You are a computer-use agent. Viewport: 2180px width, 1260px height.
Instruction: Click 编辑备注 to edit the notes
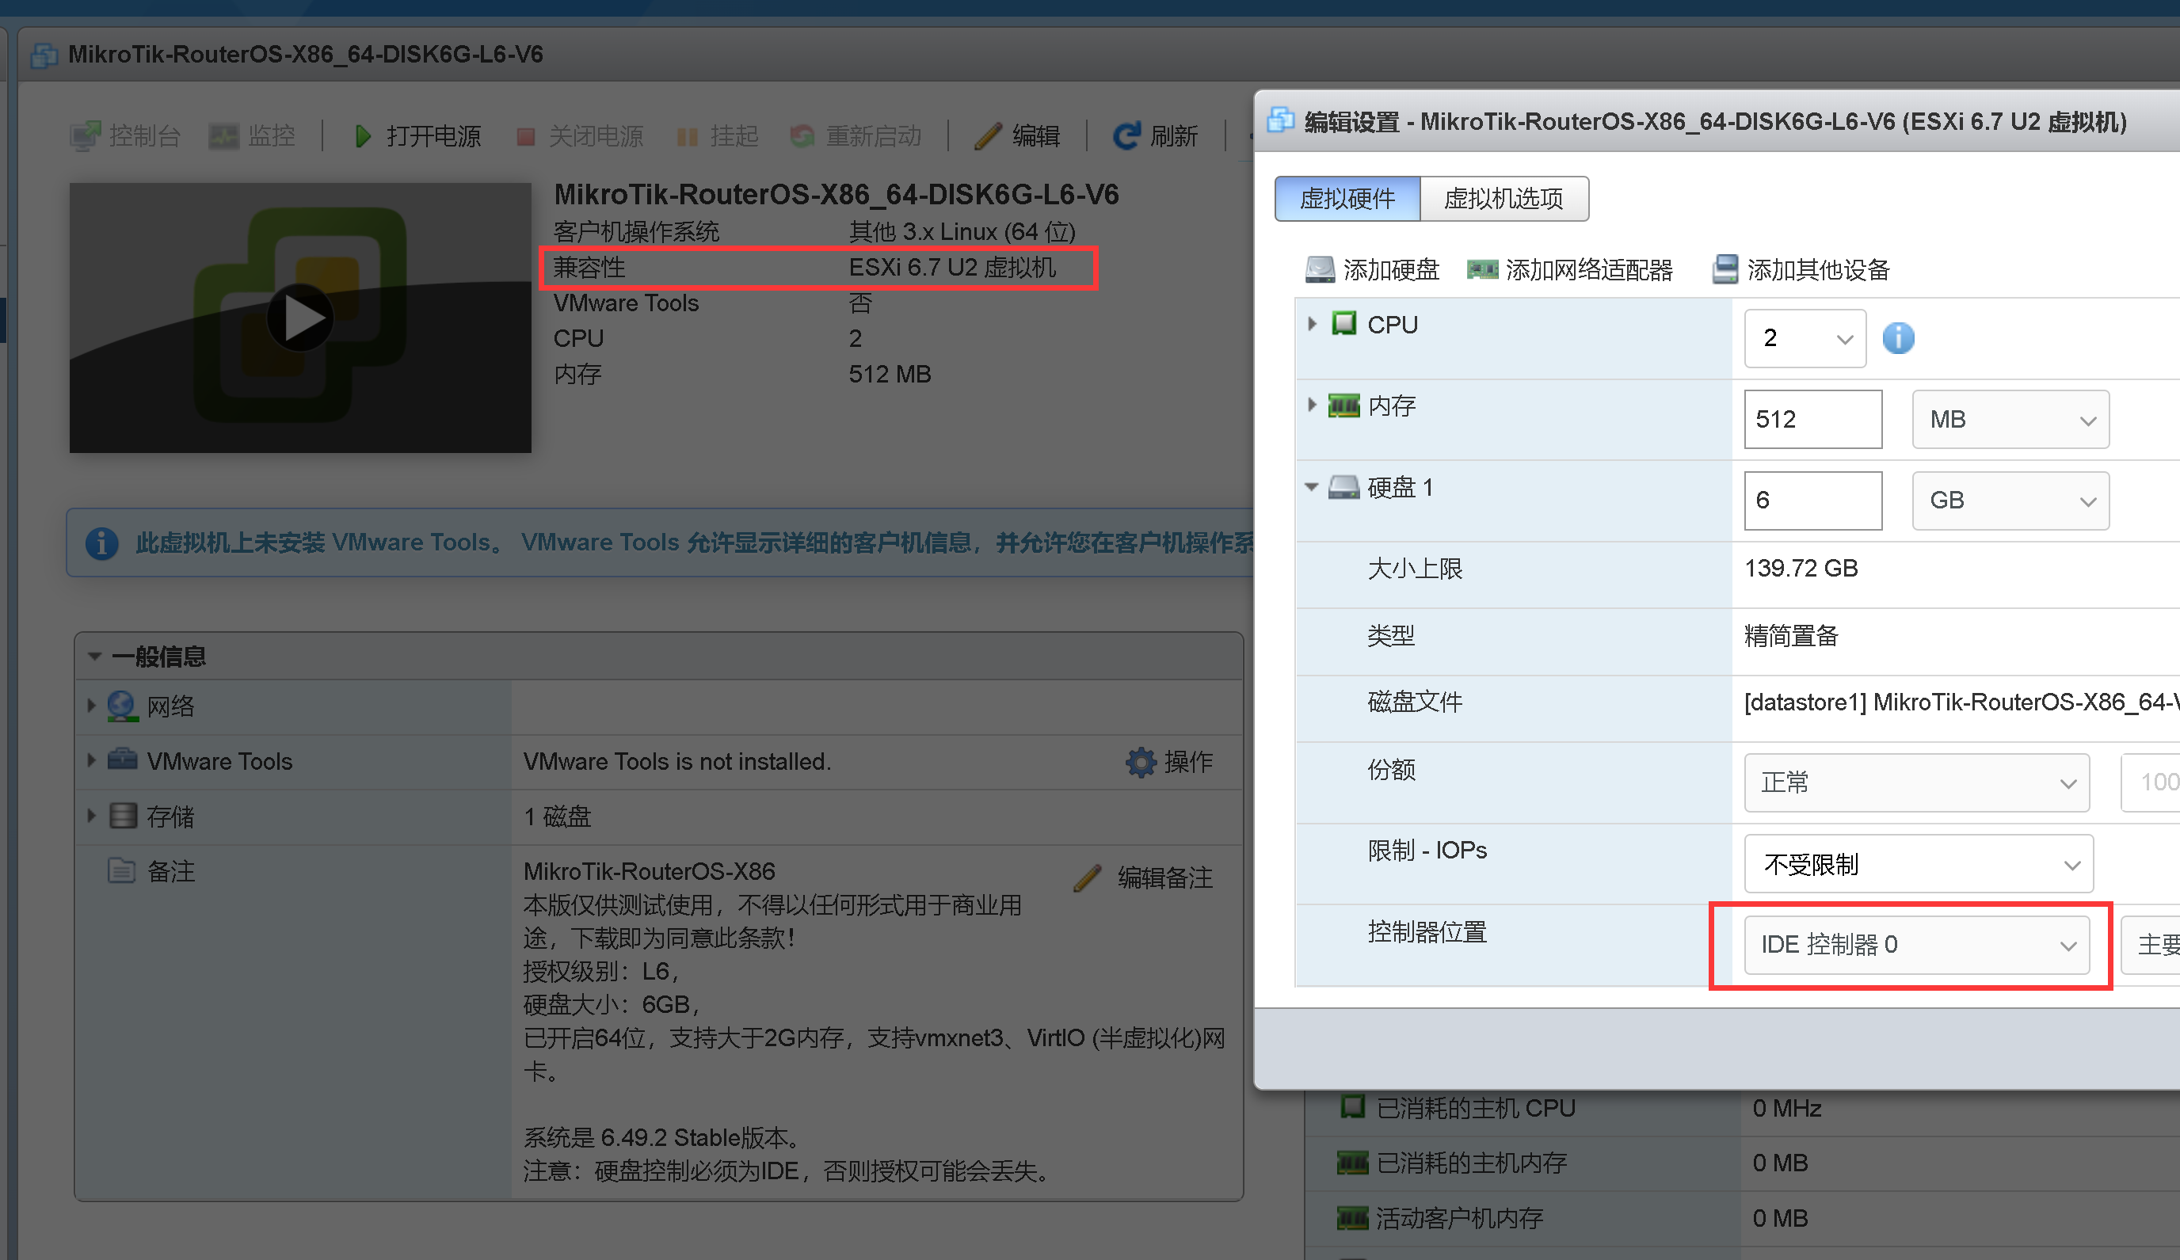(x=1144, y=877)
